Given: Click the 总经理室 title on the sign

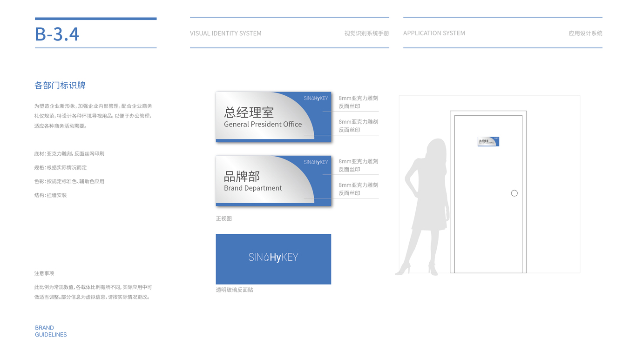Looking at the screenshot, I should 249,112.
